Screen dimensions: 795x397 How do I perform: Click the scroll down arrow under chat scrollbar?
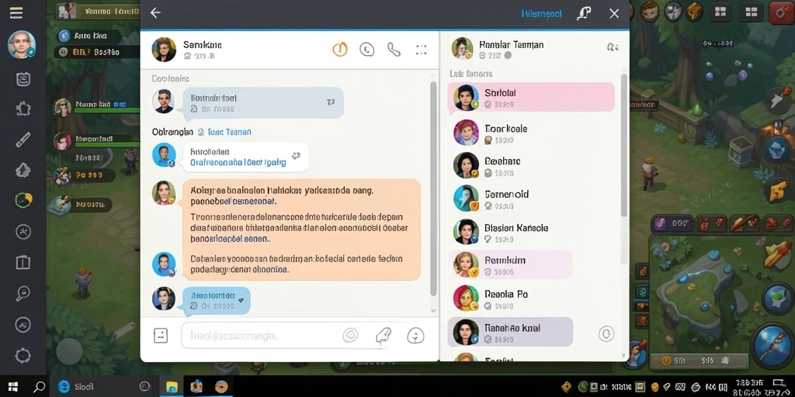(x=433, y=310)
